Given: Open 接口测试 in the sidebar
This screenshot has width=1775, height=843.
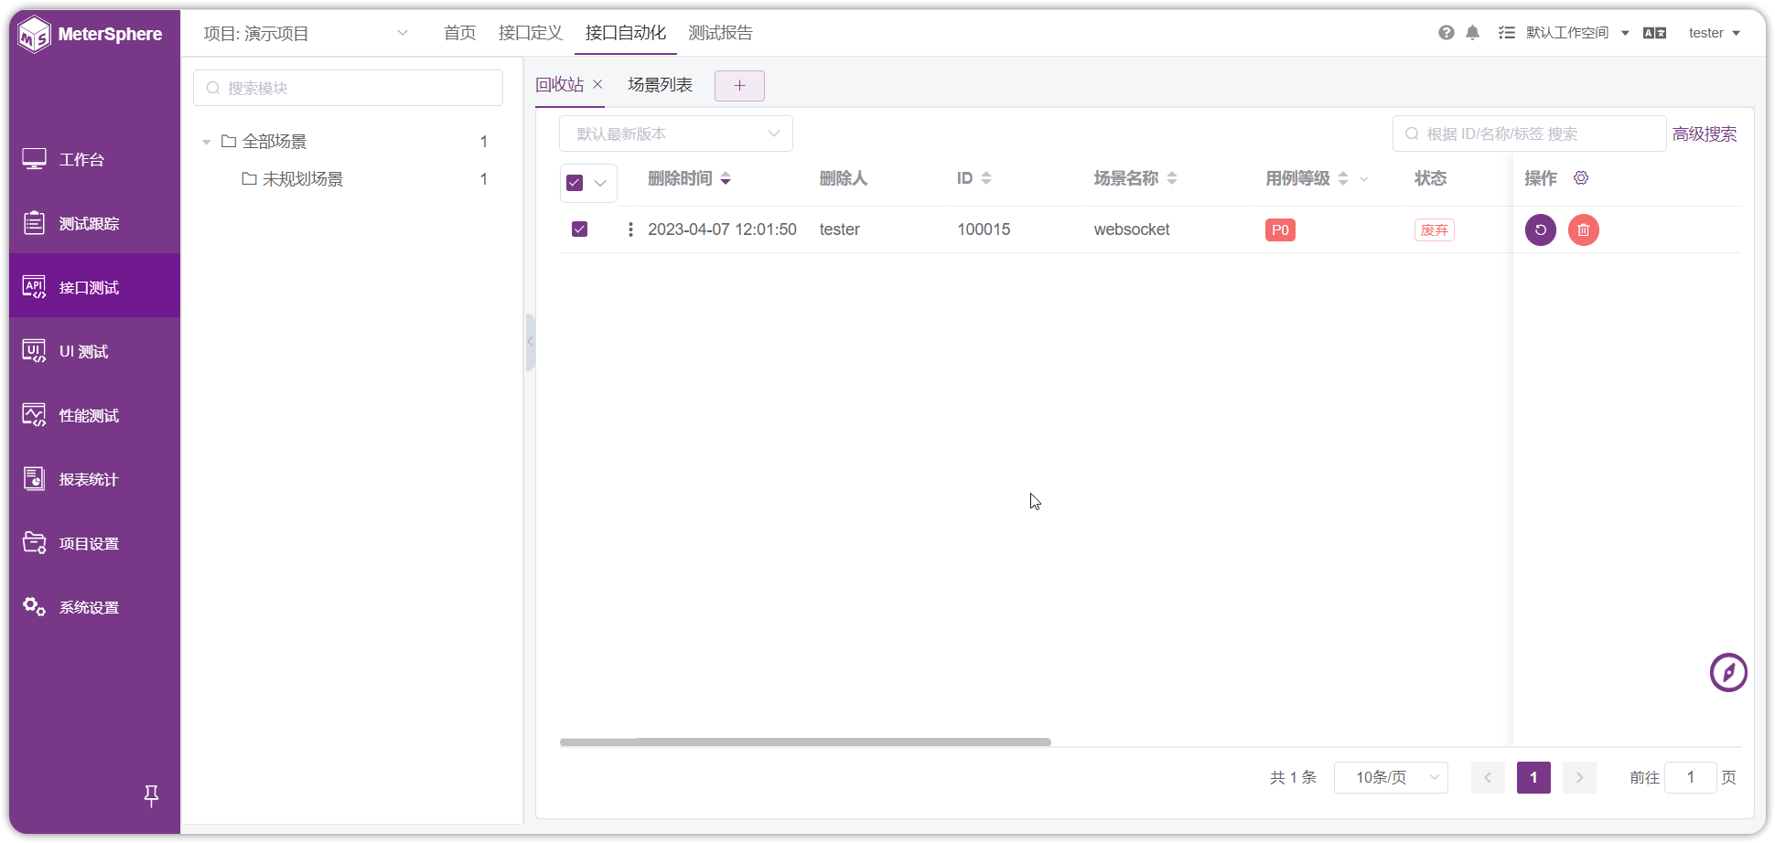Looking at the screenshot, I should tap(94, 287).
